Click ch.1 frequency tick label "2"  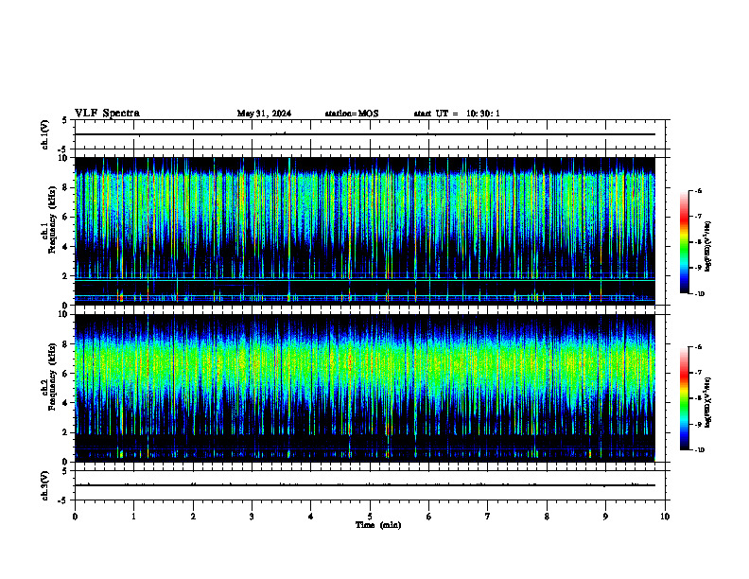[x=66, y=276]
